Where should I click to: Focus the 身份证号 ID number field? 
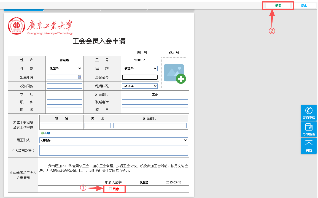(x=140, y=77)
